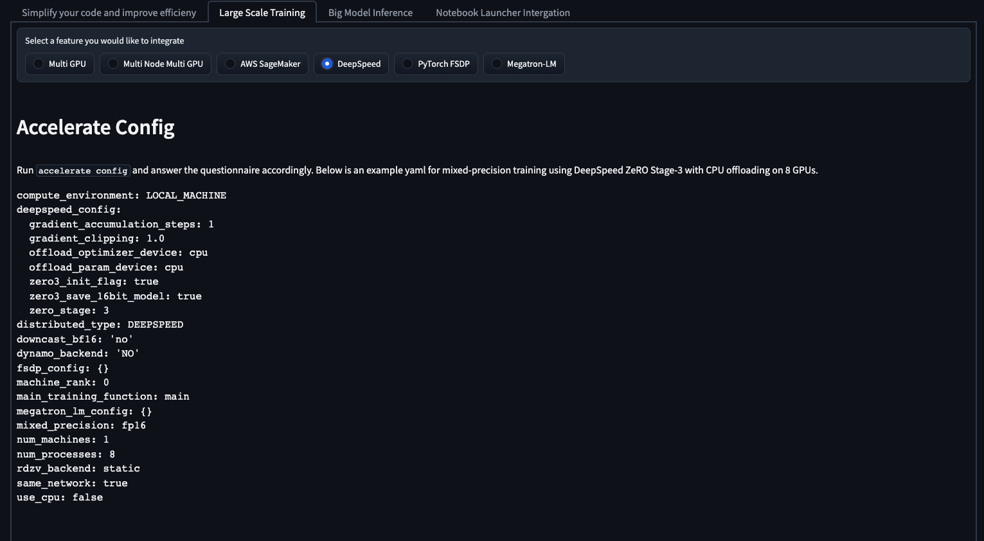Choose the Multi Node Multi GPU option
The image size is (984, 541).
(114, 64)
